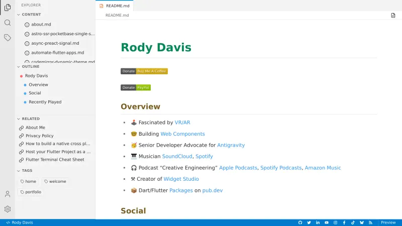Open settings gear in activity bar
This screenshot has width=402, height=226.
point(8,209)
